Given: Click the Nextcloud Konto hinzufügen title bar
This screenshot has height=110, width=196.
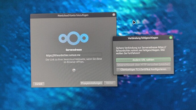Looking at the screenshot, I should 73,15.
